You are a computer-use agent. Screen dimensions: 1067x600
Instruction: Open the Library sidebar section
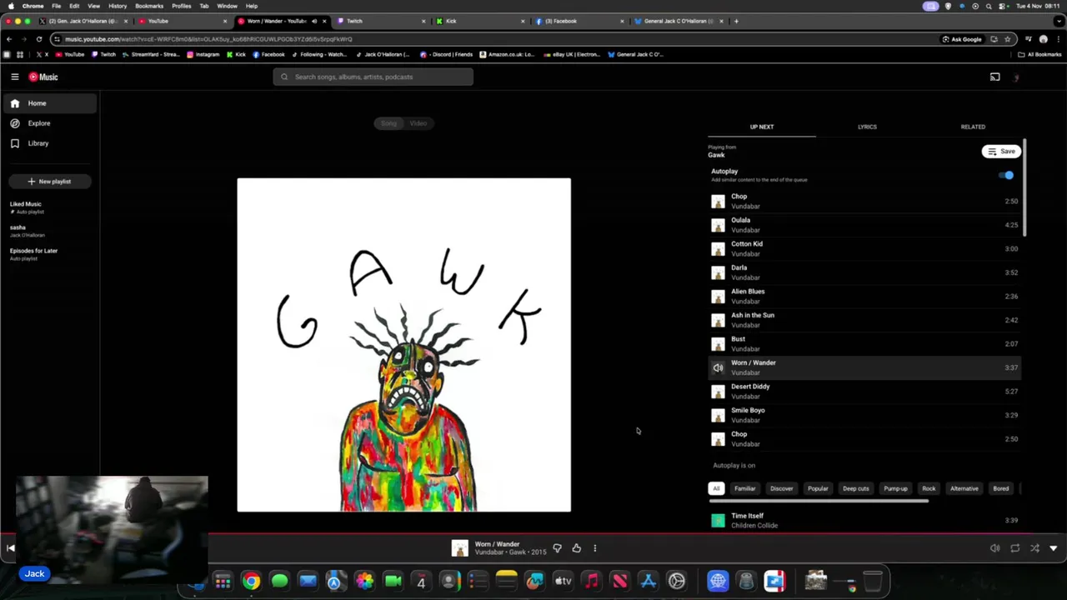click(50, 143)
